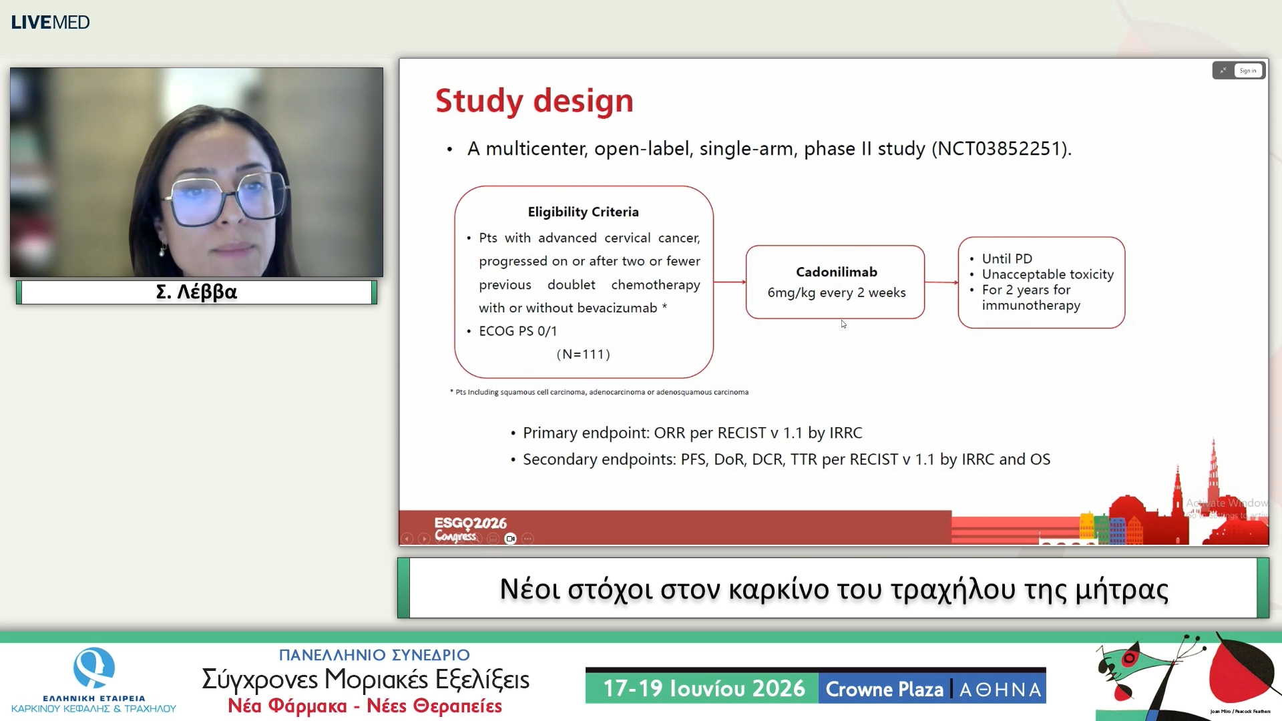Click the Eligibility Criteria heading
Screen dimensions: 1282x721
[x=583, y=212]
